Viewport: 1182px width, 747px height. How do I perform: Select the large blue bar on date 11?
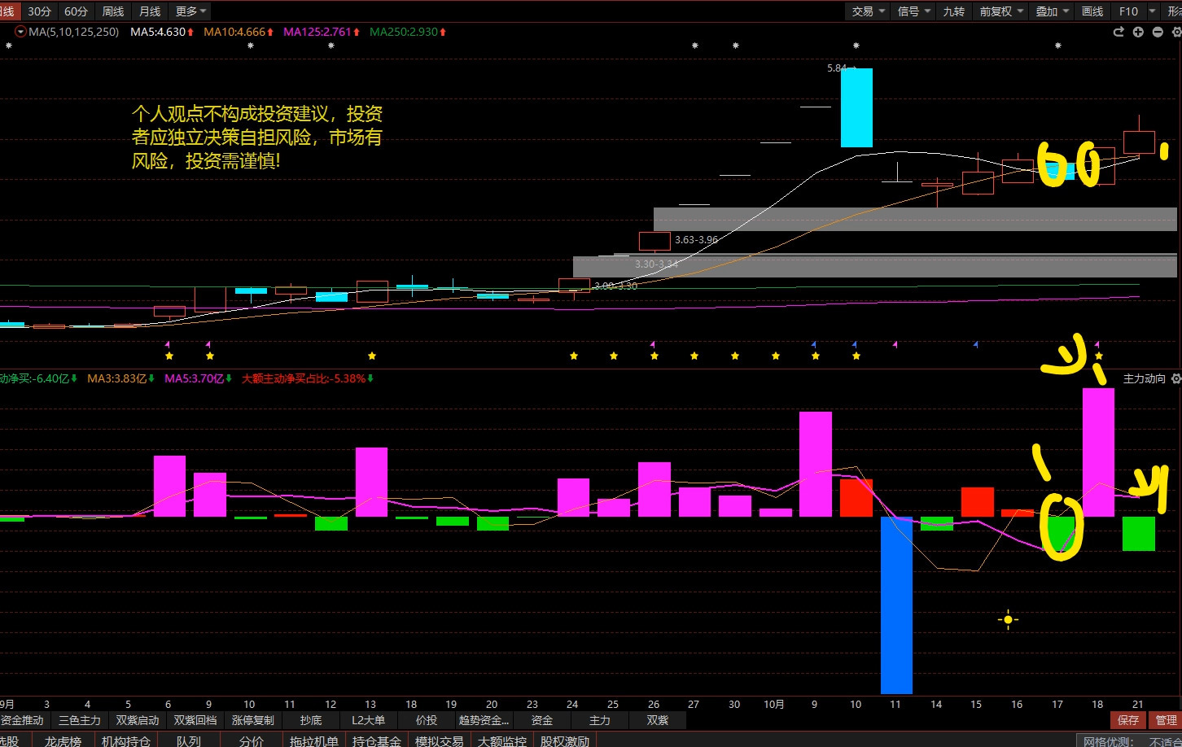click(896, 605)
